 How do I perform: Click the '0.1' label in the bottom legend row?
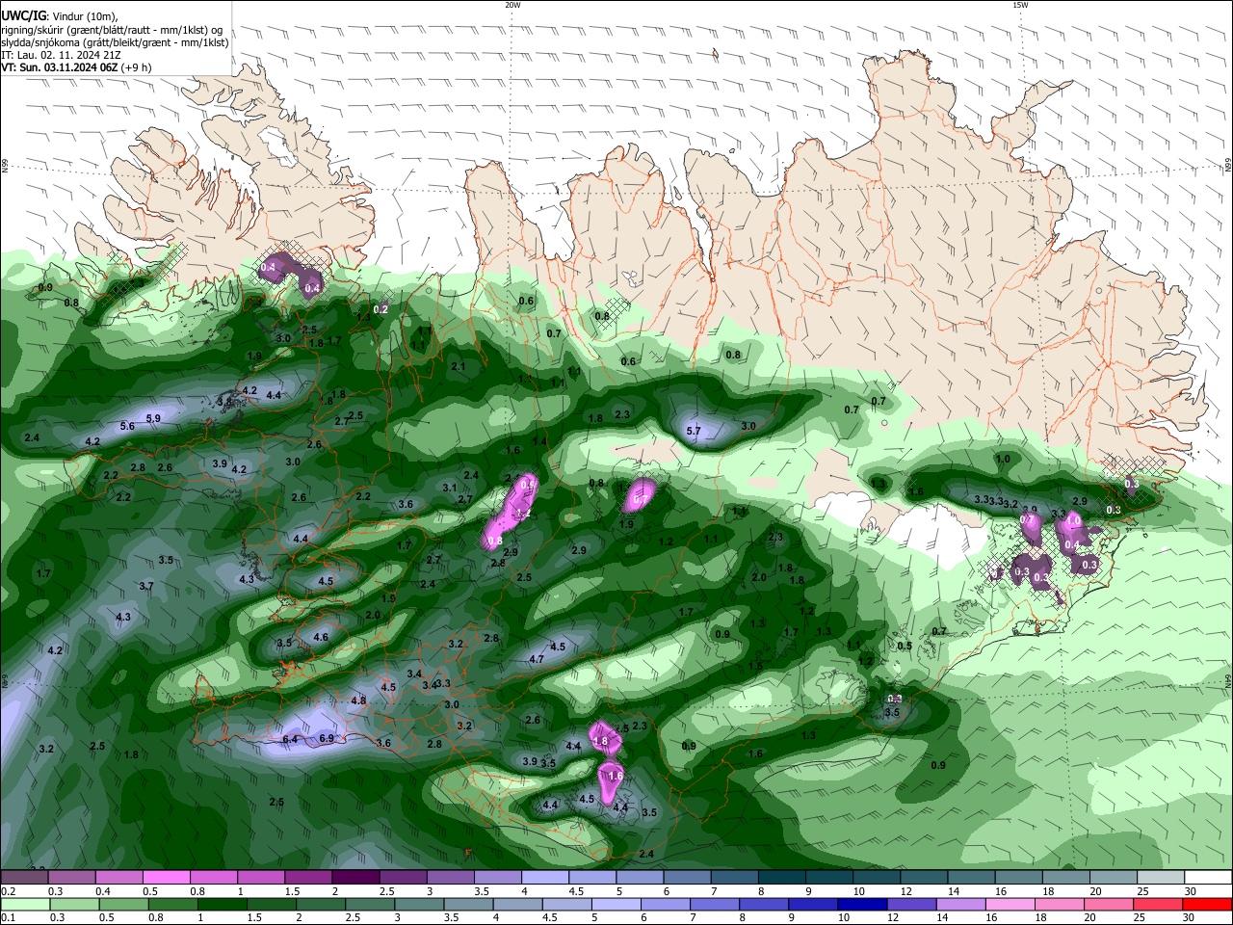(x=9, y=918)
